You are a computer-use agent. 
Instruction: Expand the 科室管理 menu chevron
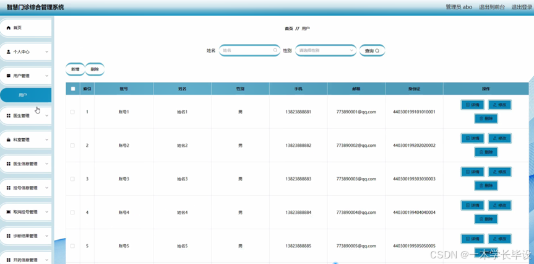pos(46,140)
